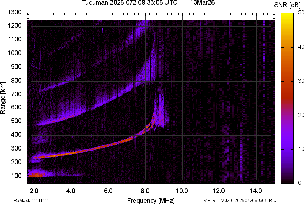Click the 13Mar25 date label
The image size is (304, 204).
(202, 2)
